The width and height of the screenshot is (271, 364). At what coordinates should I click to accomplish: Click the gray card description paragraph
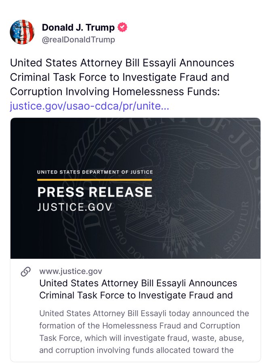click(x=144, y=332)
